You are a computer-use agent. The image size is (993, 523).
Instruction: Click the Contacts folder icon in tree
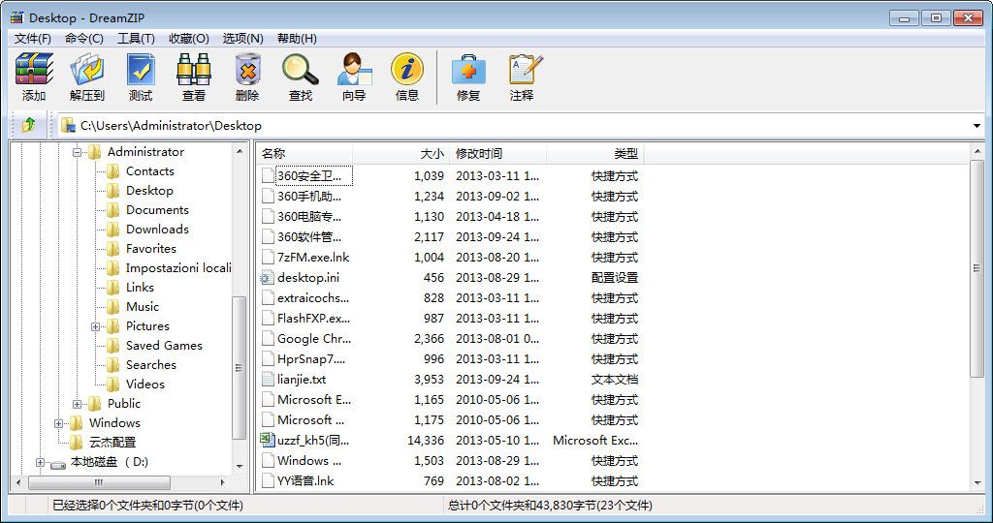click(x=113, y=171)
